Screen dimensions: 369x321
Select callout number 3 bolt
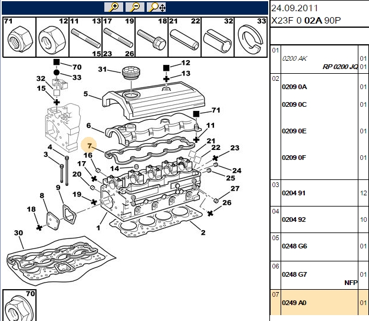click(45, 155)
